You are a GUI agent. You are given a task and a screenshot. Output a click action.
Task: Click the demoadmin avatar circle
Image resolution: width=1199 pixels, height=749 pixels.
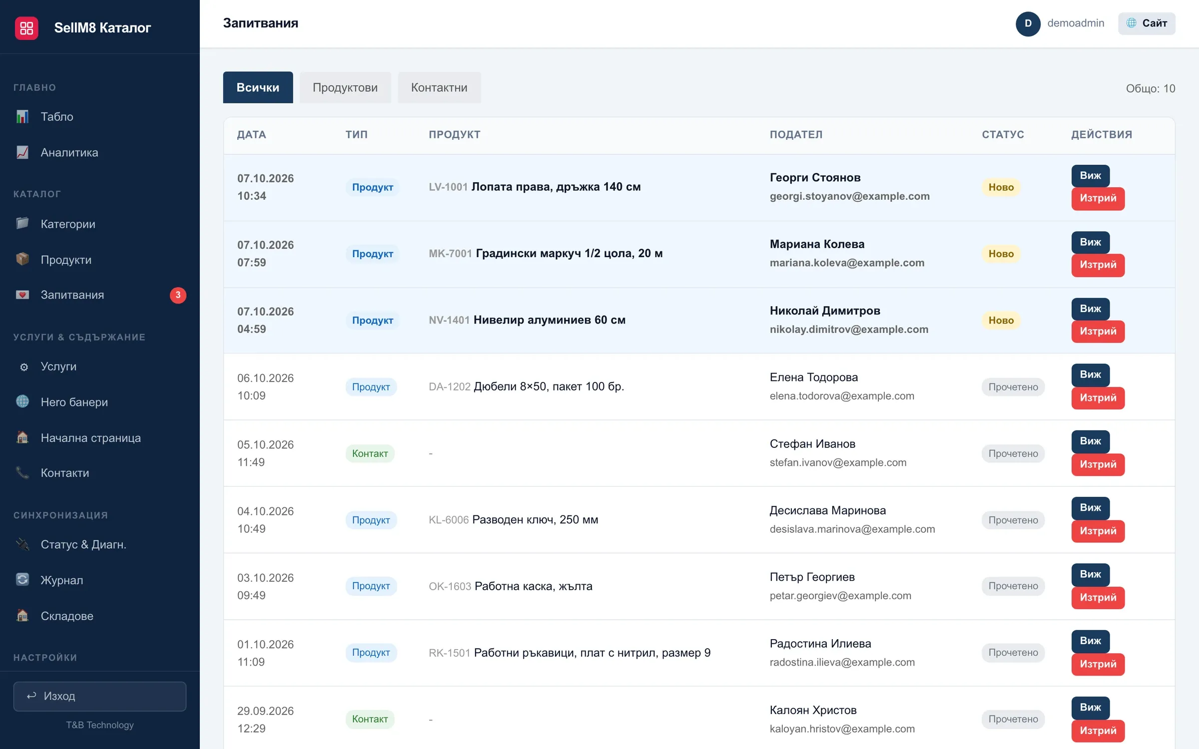point(1028,23)
